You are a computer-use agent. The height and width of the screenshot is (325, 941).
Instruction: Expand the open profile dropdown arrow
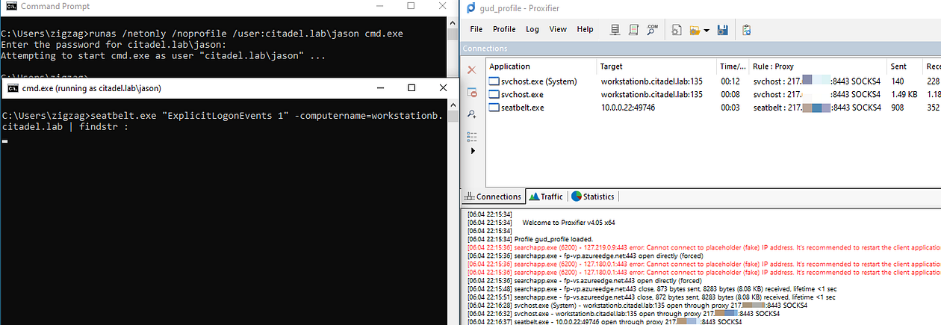pyautogui.click(x=706, y=31)
